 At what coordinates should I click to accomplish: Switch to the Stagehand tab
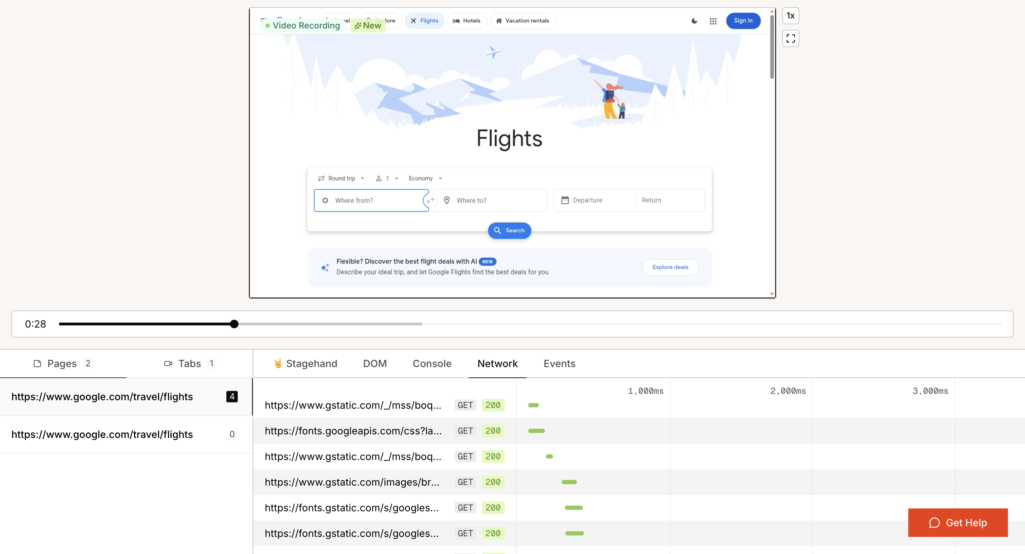(306, 364)
